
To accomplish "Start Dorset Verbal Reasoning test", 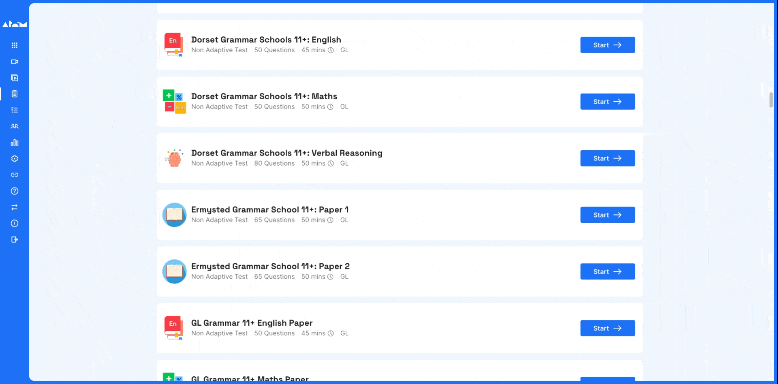I will [607, 158].
